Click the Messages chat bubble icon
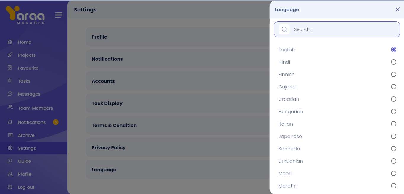 10,94
